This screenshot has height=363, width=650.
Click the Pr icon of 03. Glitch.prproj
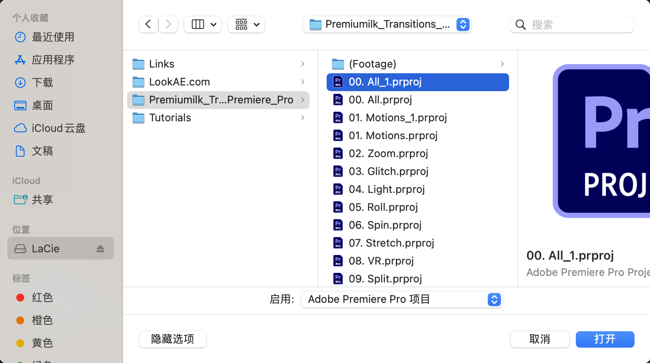coord(338,171)
